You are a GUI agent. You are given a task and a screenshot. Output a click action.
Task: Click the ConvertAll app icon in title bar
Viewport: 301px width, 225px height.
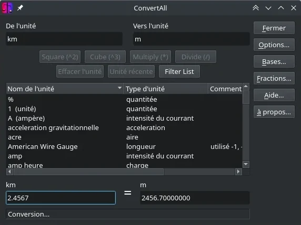point(7,8)
